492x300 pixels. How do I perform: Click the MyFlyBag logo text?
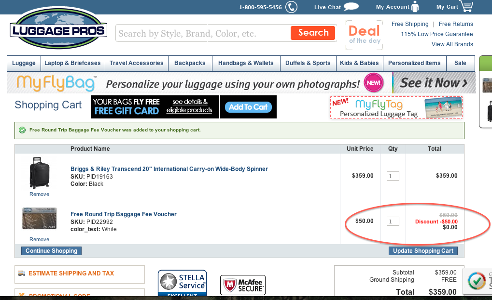point(56,83)
